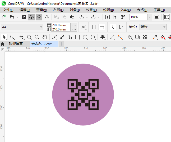Open the A4 page size dropdown
The width and height of the screenshot is (171, 142).
22,27
